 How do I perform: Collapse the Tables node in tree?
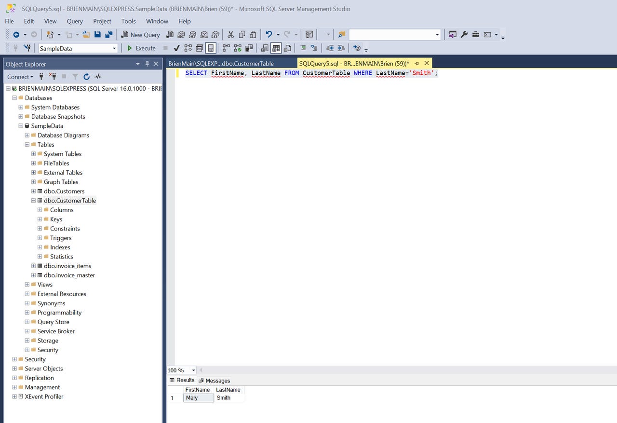(27, 145)
